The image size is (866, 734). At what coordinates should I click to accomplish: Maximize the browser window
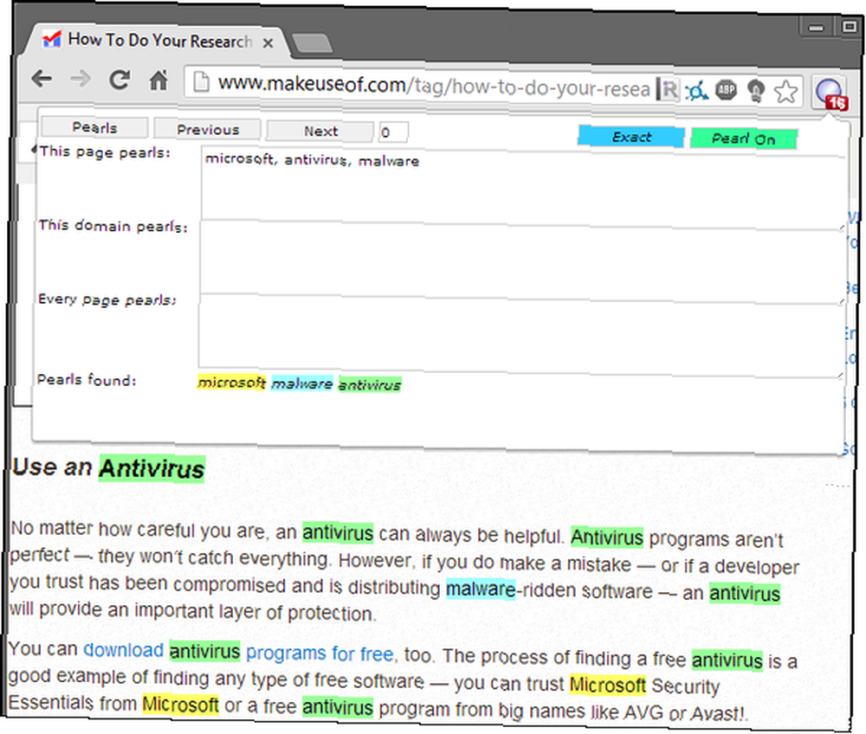(850, 27)
